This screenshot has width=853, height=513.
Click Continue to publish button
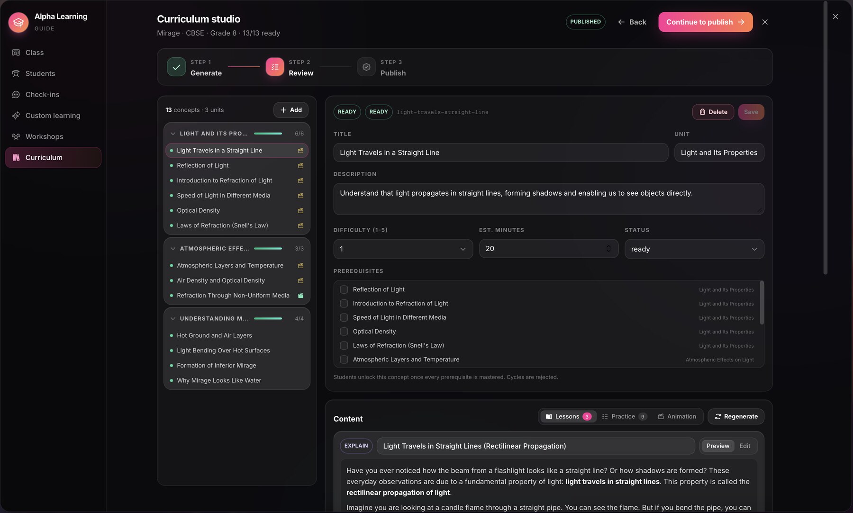705,22
